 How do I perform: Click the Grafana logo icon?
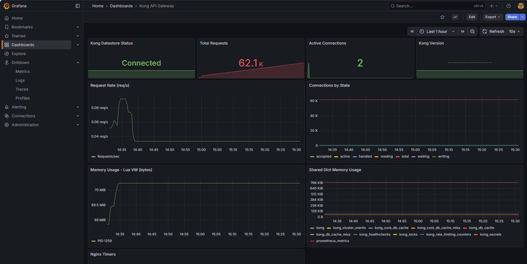(x=6, y=6)
